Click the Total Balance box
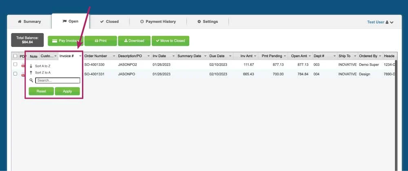408x171 pixels. click(27, 40)
